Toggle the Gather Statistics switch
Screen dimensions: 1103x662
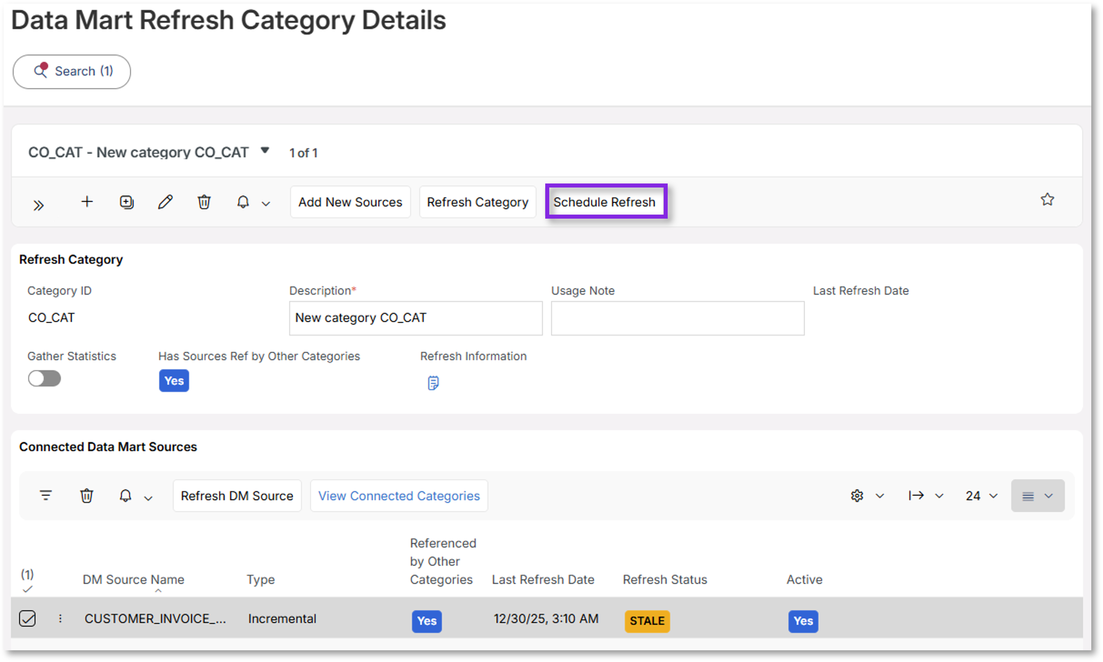coord(44,378)
